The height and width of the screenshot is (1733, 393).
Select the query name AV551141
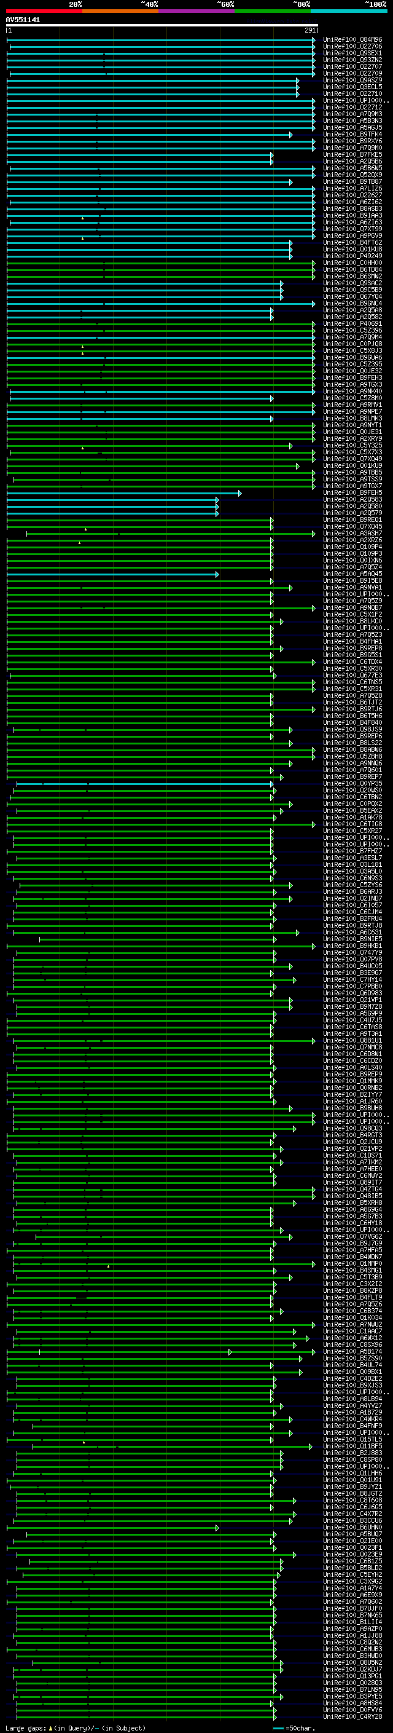click(x=23, y=20)
